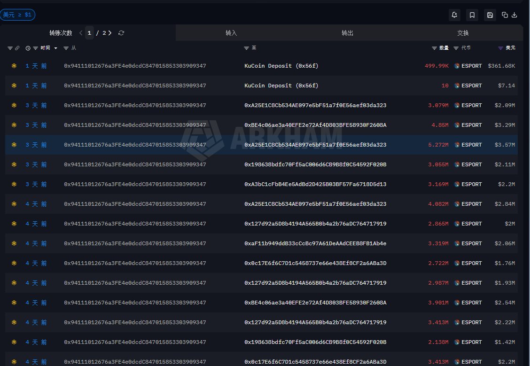The width and height of the screenshot is (530, 366).
Task: Click the $1.93M USD value
Action: 505,283
